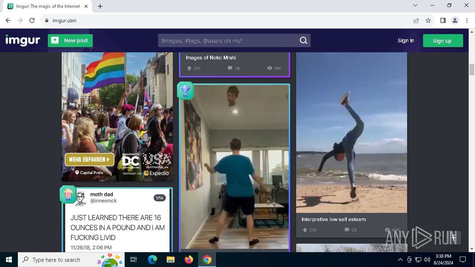The width and height of the screenshot is (475, 267).
Task: Click the Capital Pride location label
Action: [89, 172]
